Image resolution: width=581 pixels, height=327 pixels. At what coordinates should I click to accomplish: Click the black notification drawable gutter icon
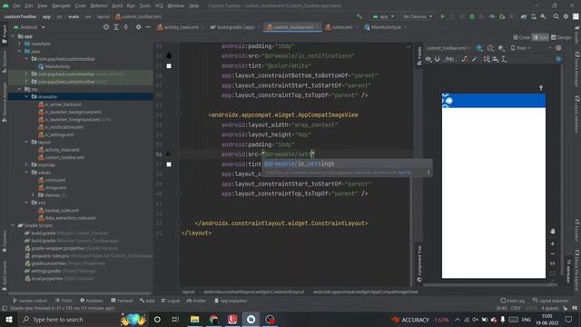tap(169, 56)
